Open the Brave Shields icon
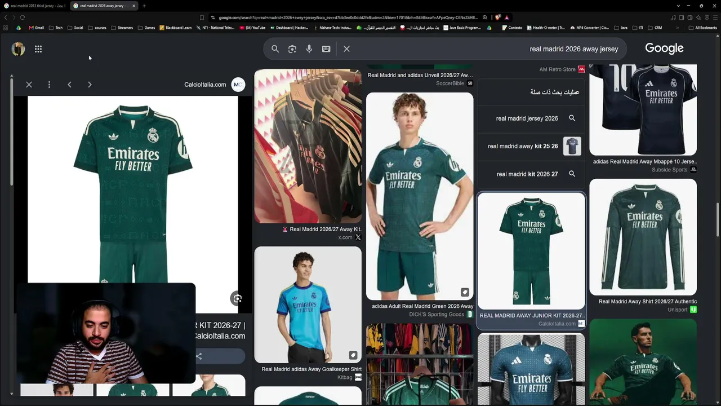Image resolution: width=721 pixels, height=406 pixels. click(498, 17)
